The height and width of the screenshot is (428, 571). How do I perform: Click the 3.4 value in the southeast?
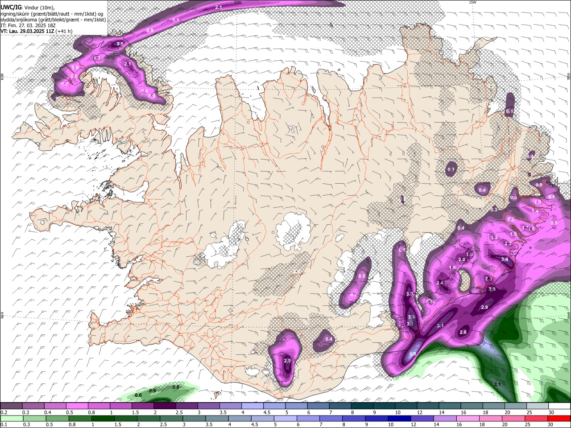pyautogui.click(x=505, y=259)
